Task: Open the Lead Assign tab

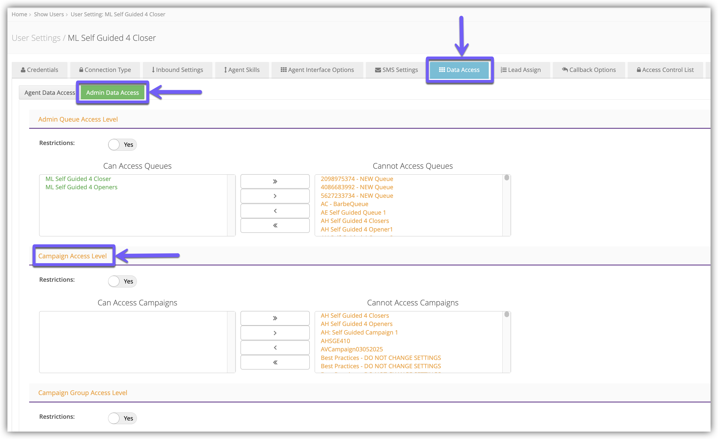Action: (520, 70)
